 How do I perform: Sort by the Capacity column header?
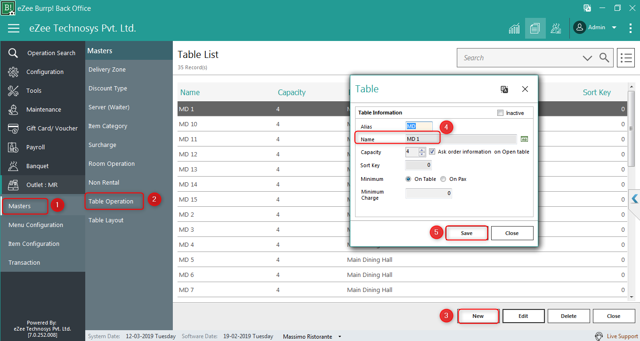pos(292,92)
